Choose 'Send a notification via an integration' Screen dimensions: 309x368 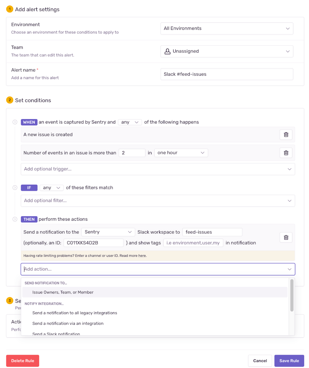coord(68,323)
